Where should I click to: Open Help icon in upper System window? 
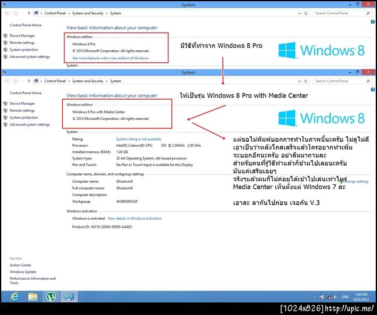[x=373, y=22]
